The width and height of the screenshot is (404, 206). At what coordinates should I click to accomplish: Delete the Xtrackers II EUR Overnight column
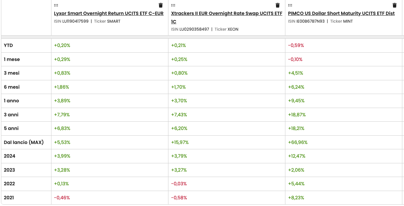[277, 5]
